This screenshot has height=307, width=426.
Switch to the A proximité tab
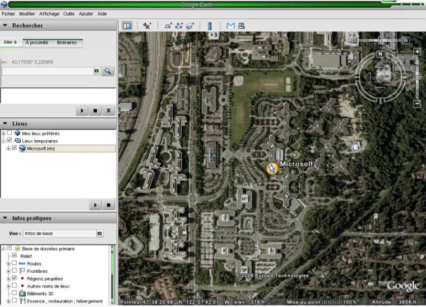[x=37, y=43]
